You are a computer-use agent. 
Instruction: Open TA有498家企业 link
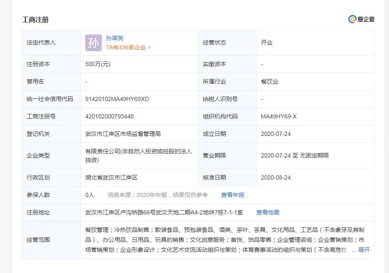coord(128,47)
